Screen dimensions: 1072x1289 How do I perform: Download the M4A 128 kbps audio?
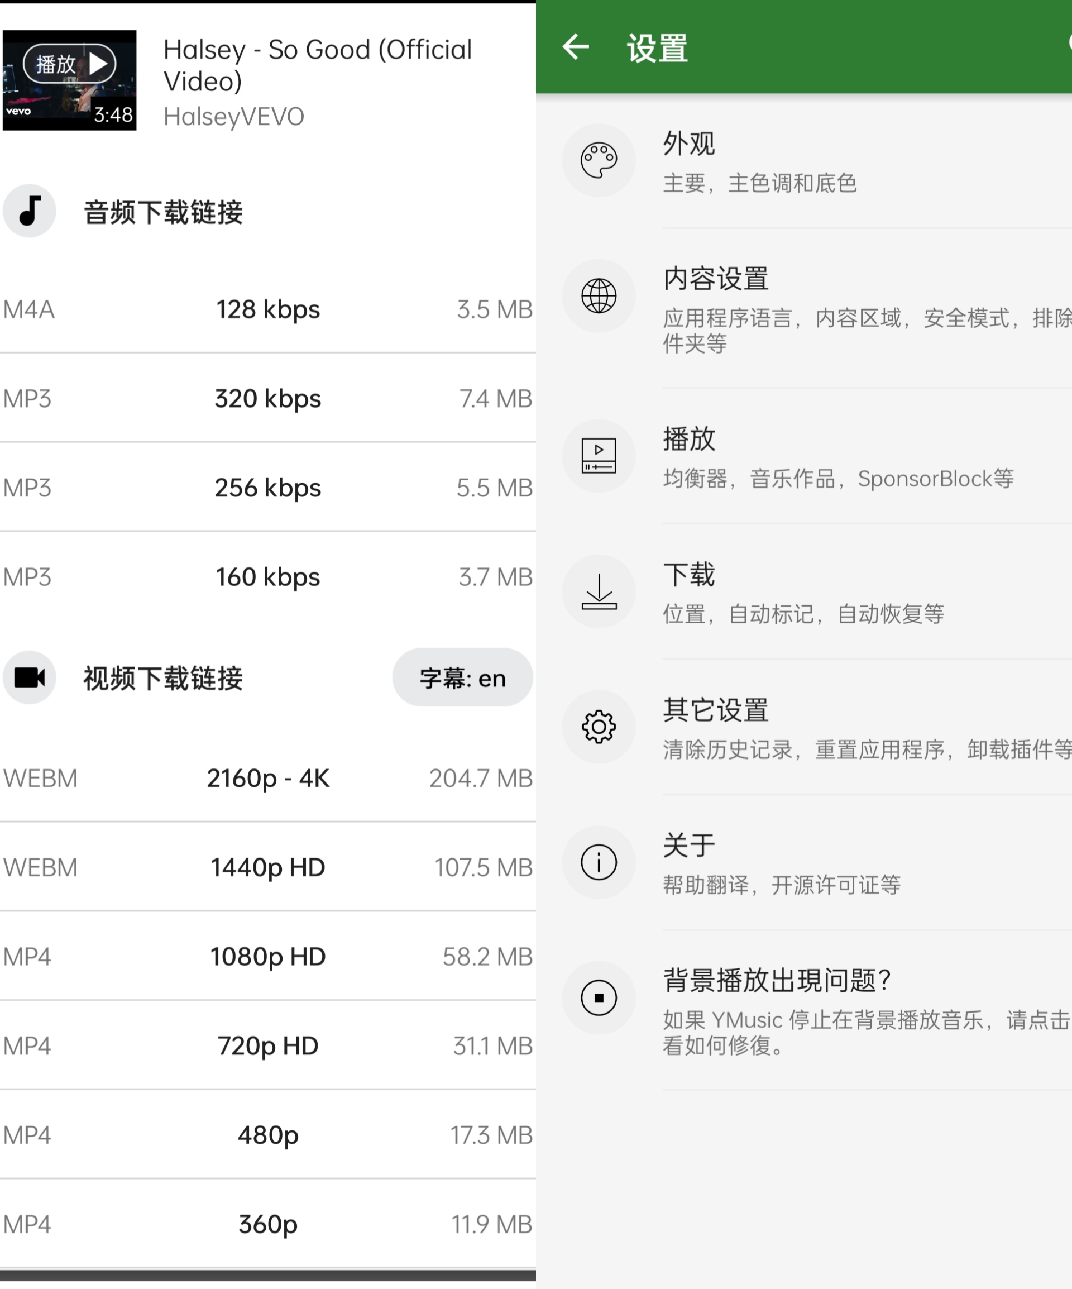click(267, 309)
